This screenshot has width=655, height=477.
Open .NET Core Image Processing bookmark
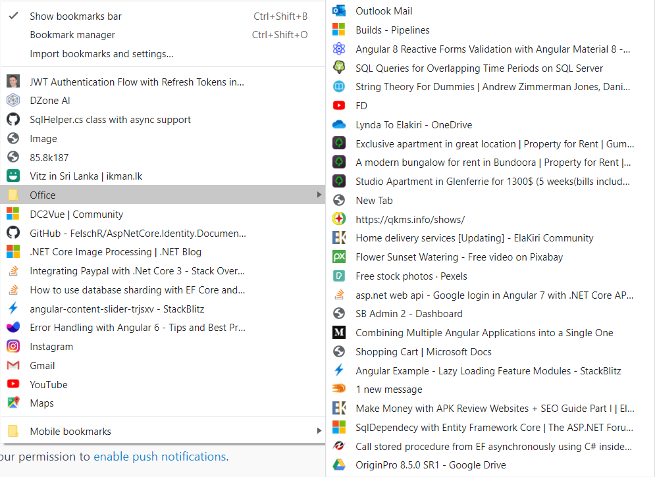163,251
